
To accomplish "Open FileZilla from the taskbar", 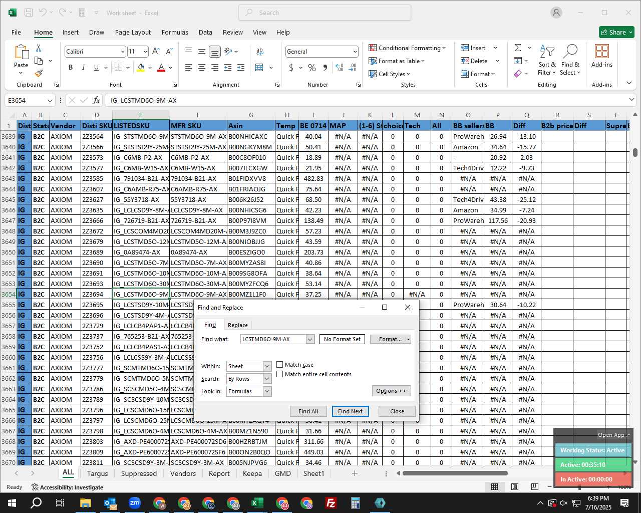I will 331,503.
